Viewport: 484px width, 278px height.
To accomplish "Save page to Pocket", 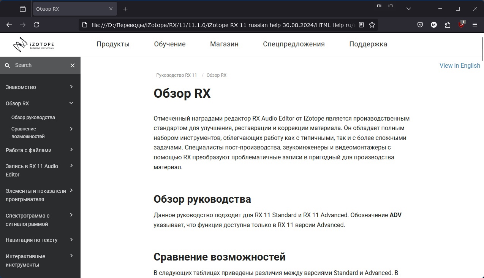I will pyautogui.click(x=420, y=25).
